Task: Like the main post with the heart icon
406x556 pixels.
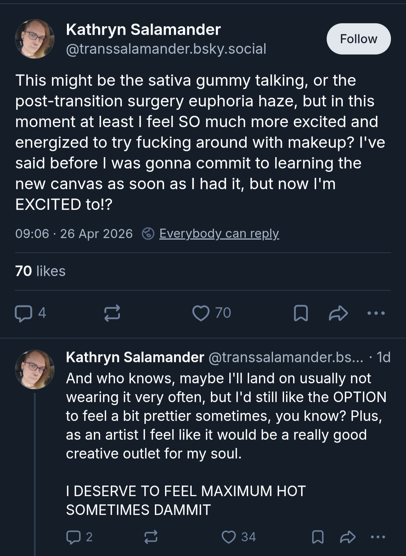Action: pyautogui.click(x=201, y=313)
